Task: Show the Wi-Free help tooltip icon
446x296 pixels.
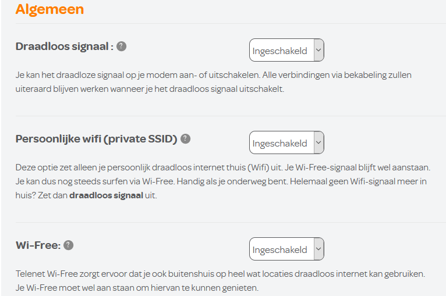Action: [69, 245]
